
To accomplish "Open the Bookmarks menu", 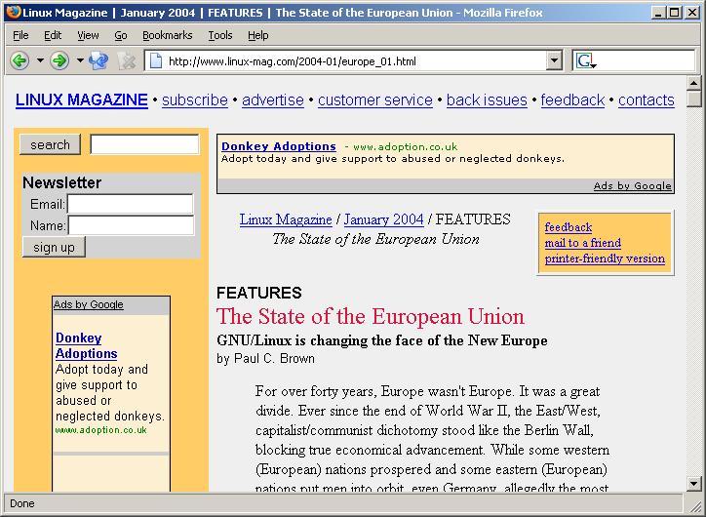I will click(168, 35).
